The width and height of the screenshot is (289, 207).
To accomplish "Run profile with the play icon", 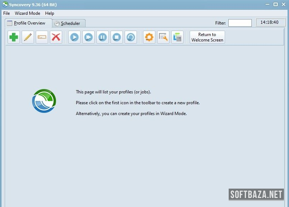I will [74, 37].
